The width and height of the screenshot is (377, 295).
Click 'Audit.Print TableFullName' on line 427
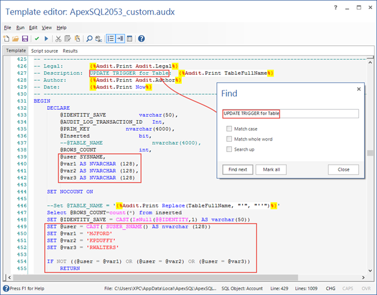226,73
